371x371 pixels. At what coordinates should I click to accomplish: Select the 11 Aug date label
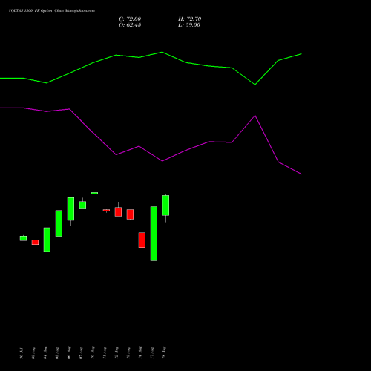tap(105, 353)
